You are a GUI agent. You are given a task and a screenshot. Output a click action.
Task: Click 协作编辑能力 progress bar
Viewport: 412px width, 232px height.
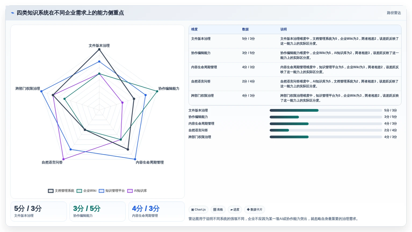[326, 117]
